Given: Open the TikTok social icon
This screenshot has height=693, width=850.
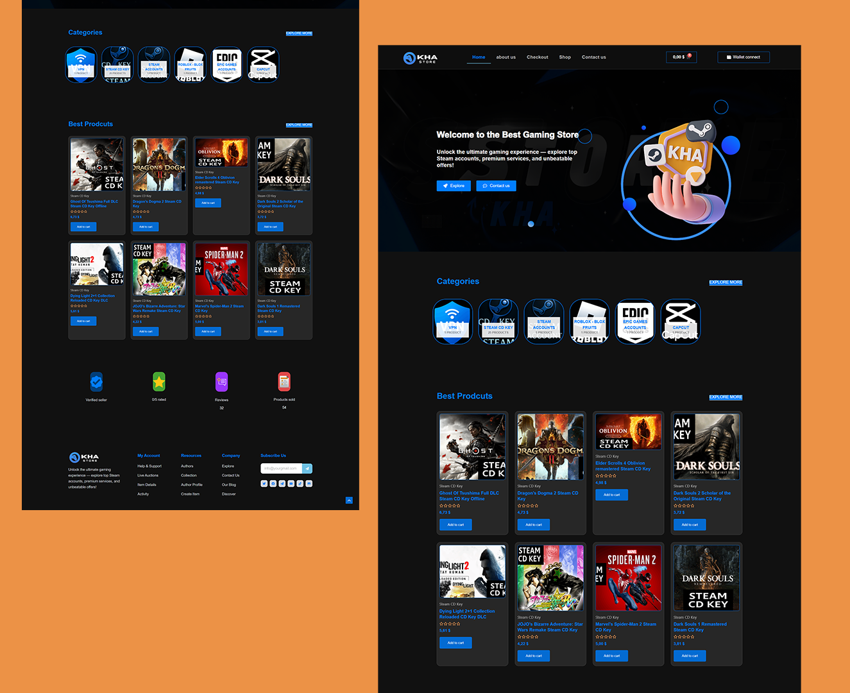Looking at the screenshot, I should click(300, 484).
